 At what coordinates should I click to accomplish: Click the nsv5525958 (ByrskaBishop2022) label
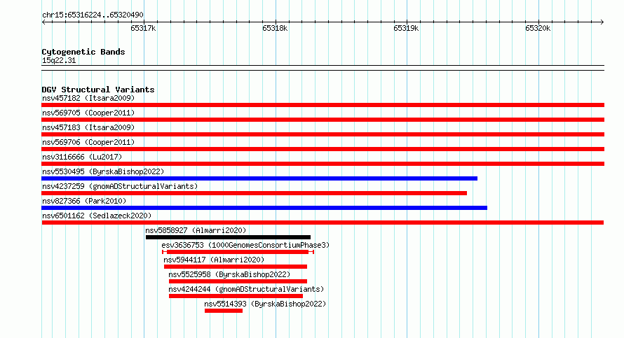coord(229,274)
